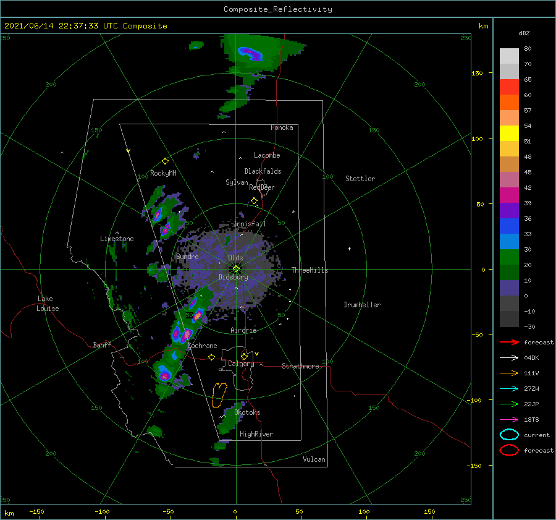Click the Lake Louise label

[x=48, y=304]
